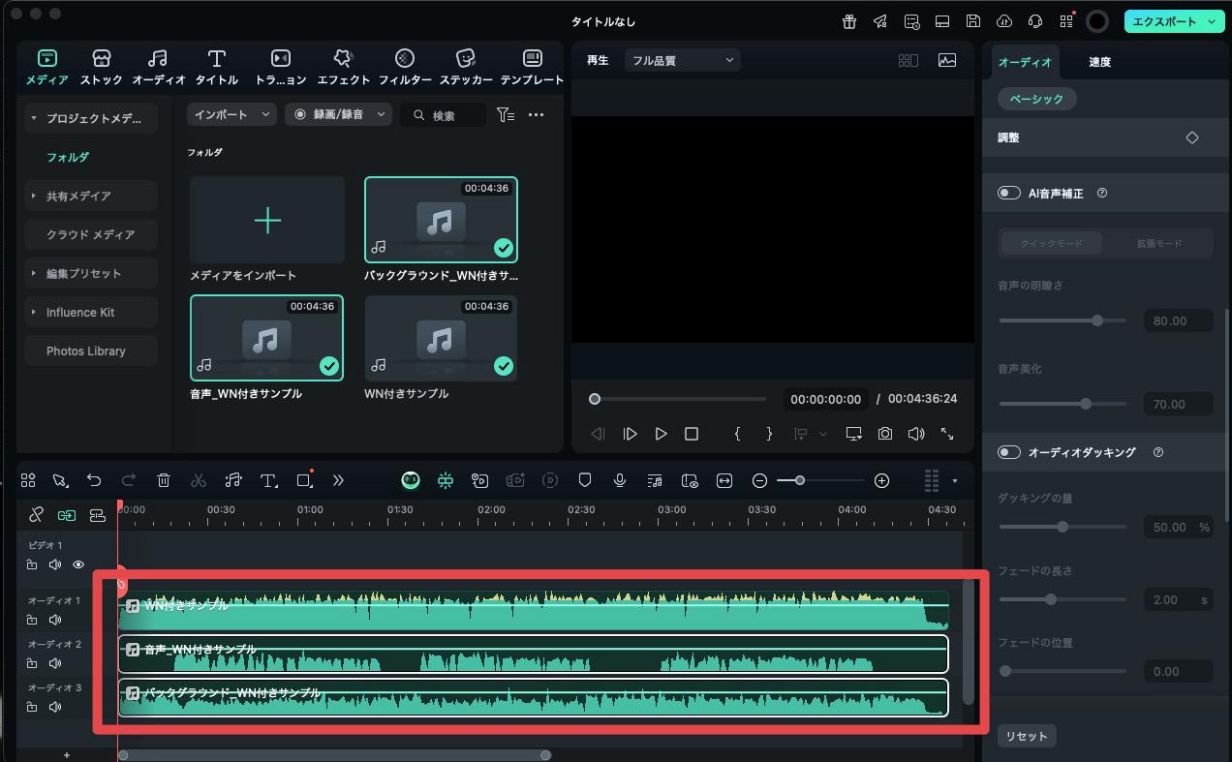
Task: Enable the AI音声補正 toggle
Action: click(x=1009, y=193)
